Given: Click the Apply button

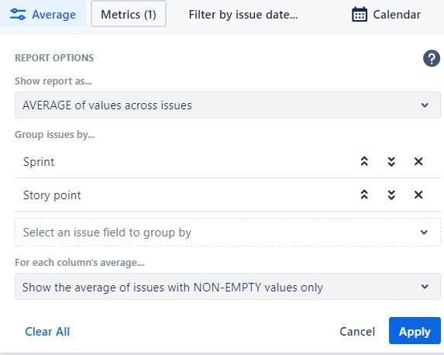Looking at the screenshot, I should coord(415,331).
